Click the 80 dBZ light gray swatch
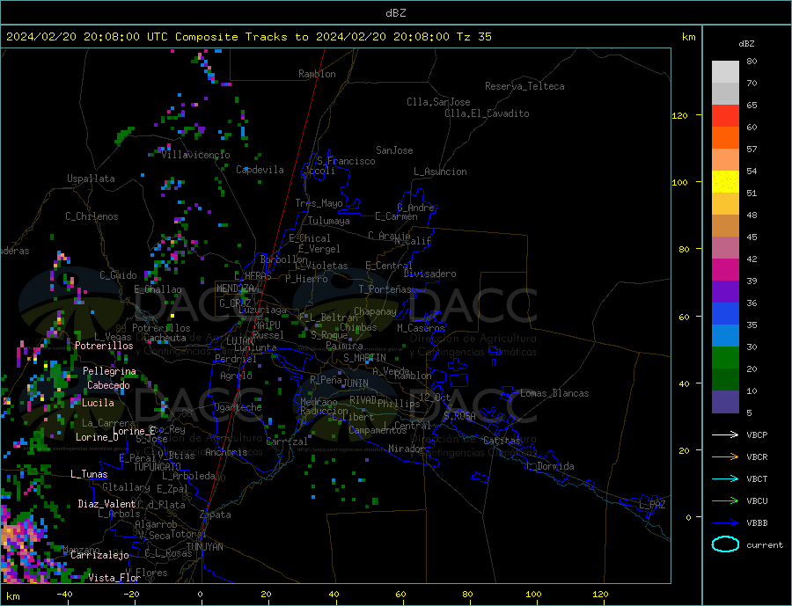This screenshot has height=606, width=792. (x=725, y=72)
